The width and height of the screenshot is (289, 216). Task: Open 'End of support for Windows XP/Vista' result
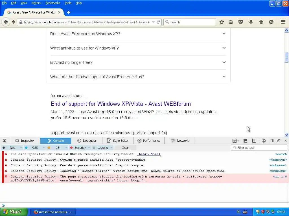point(121,104)
